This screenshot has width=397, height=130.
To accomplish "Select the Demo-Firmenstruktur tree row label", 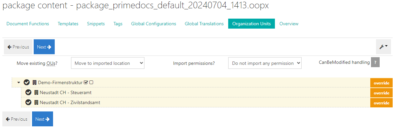I will [60, 82].
